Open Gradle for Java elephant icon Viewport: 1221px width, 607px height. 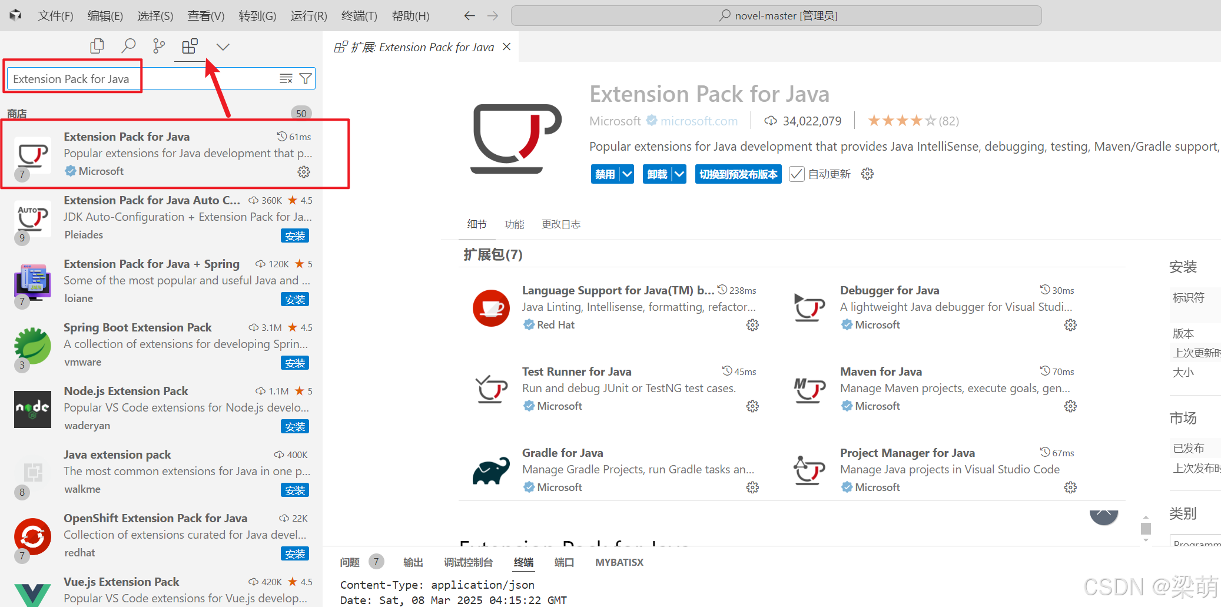[491, 470]
